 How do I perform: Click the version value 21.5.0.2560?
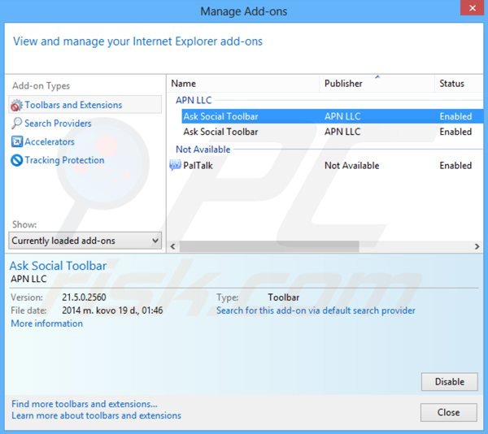pyautogui.click(x=84, y=297)
